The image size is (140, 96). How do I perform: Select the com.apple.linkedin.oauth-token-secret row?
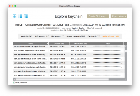click(69, 75)
